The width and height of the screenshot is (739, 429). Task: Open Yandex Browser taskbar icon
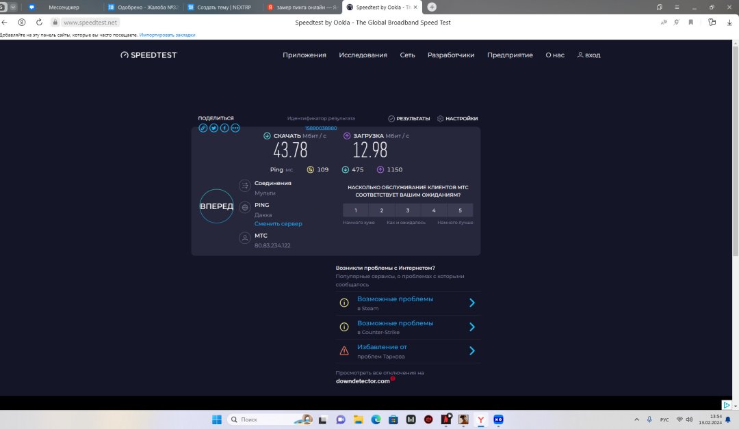point(481,419)
